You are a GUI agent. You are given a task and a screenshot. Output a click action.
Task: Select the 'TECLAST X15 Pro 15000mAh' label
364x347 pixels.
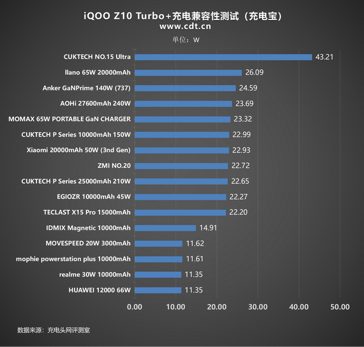(87, 213)
